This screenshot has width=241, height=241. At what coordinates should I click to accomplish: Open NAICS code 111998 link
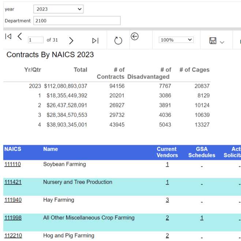(x=13, y=218)
